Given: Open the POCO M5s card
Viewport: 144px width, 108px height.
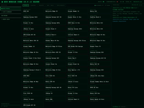Looking at the screenshot, I should (x=33, y=75).
